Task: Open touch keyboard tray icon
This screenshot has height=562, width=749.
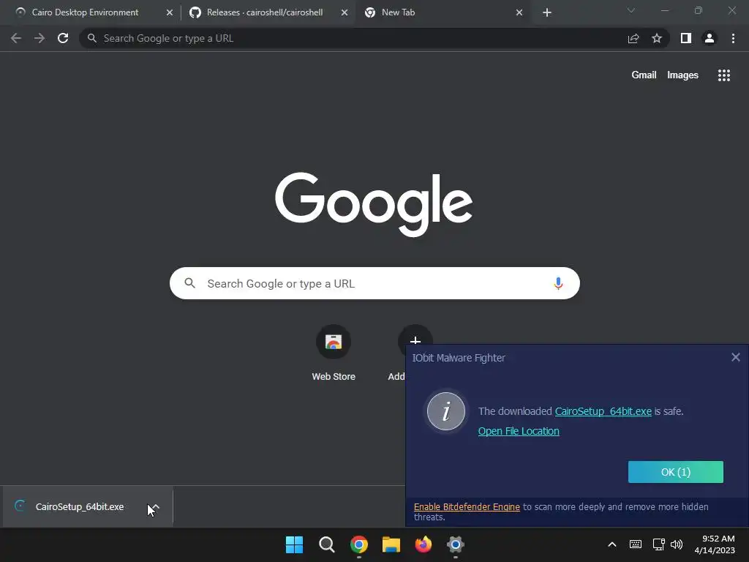Action: click(x=636, y=544)
